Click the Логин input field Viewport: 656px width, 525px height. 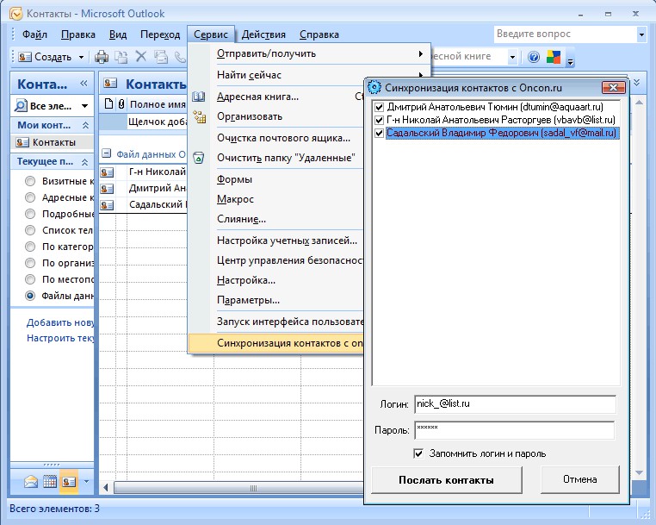coord(515,404)
